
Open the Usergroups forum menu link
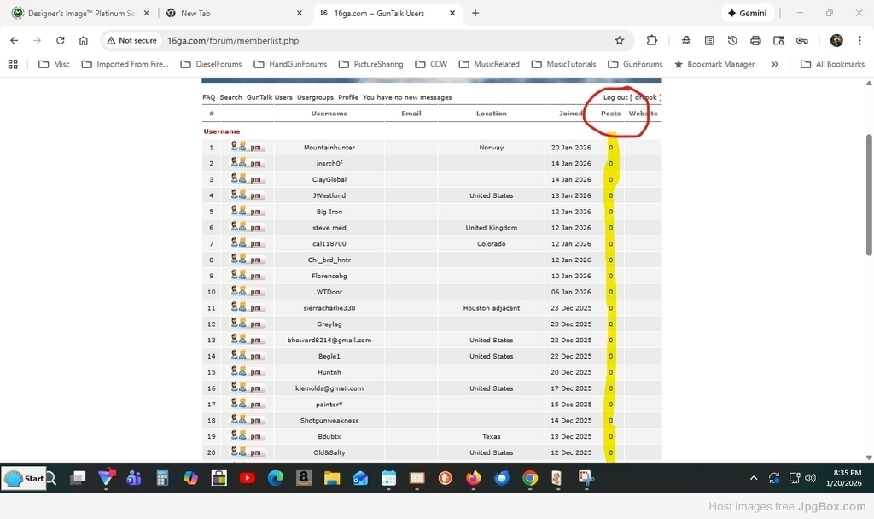pos(315,97)
